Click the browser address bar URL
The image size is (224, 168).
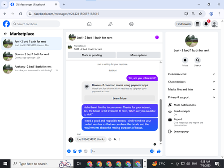click(x=67, y=14)
